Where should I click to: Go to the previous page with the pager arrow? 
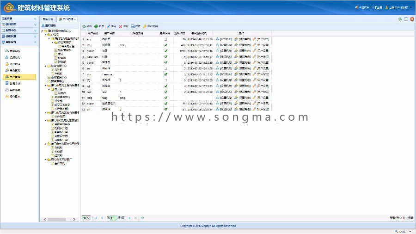click(x=102, y=218)
